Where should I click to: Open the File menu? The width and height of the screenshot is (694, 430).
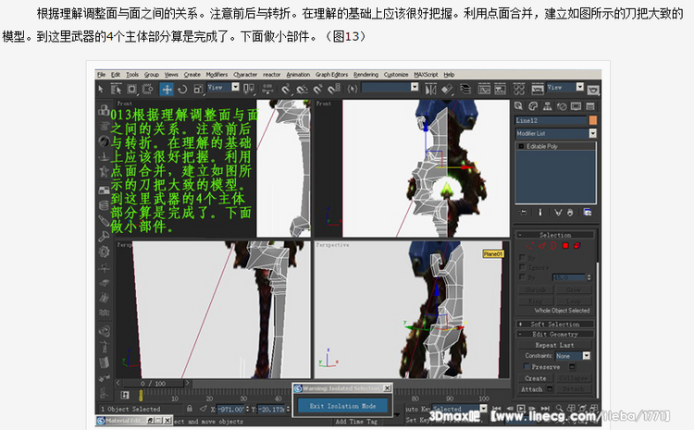102,74
